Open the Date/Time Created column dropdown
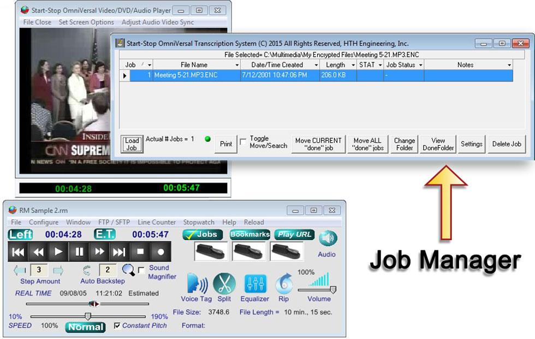Screen dimensions: 535x339 [x=316, y=65]
